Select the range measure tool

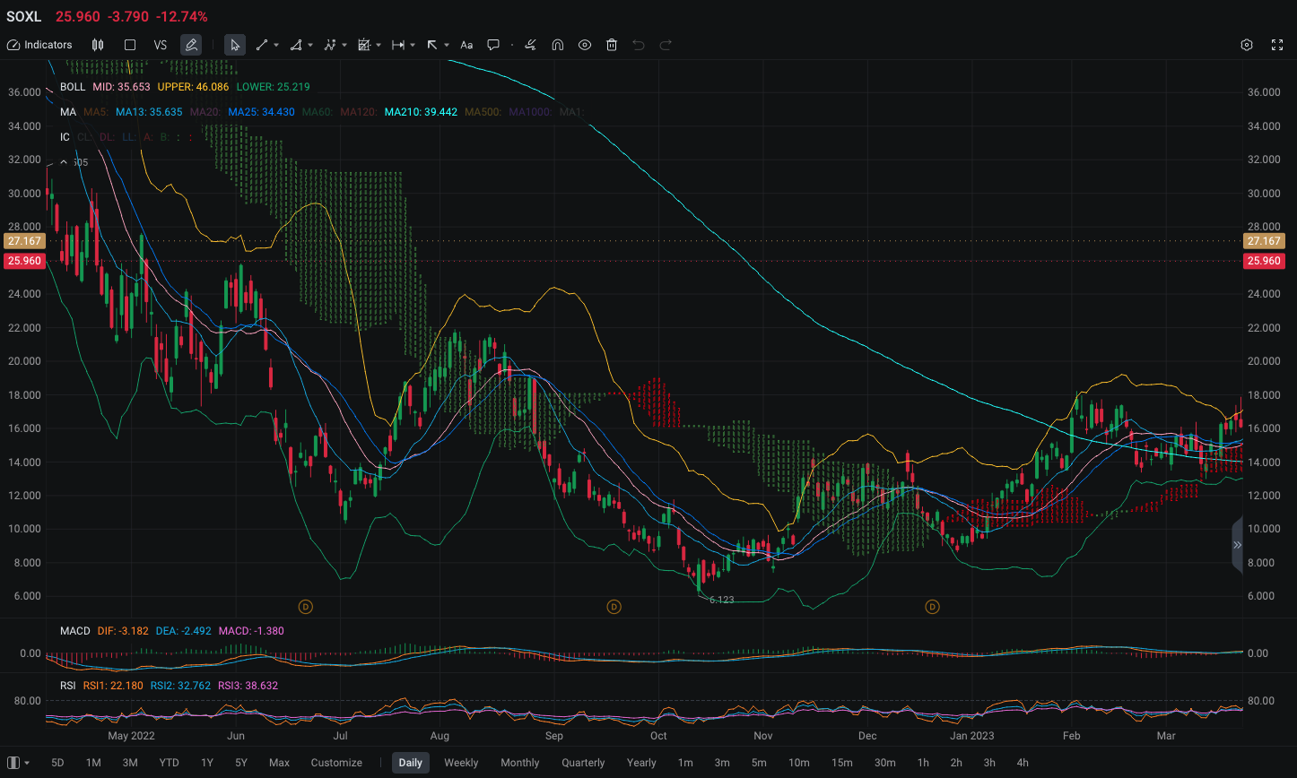[398, 45]
